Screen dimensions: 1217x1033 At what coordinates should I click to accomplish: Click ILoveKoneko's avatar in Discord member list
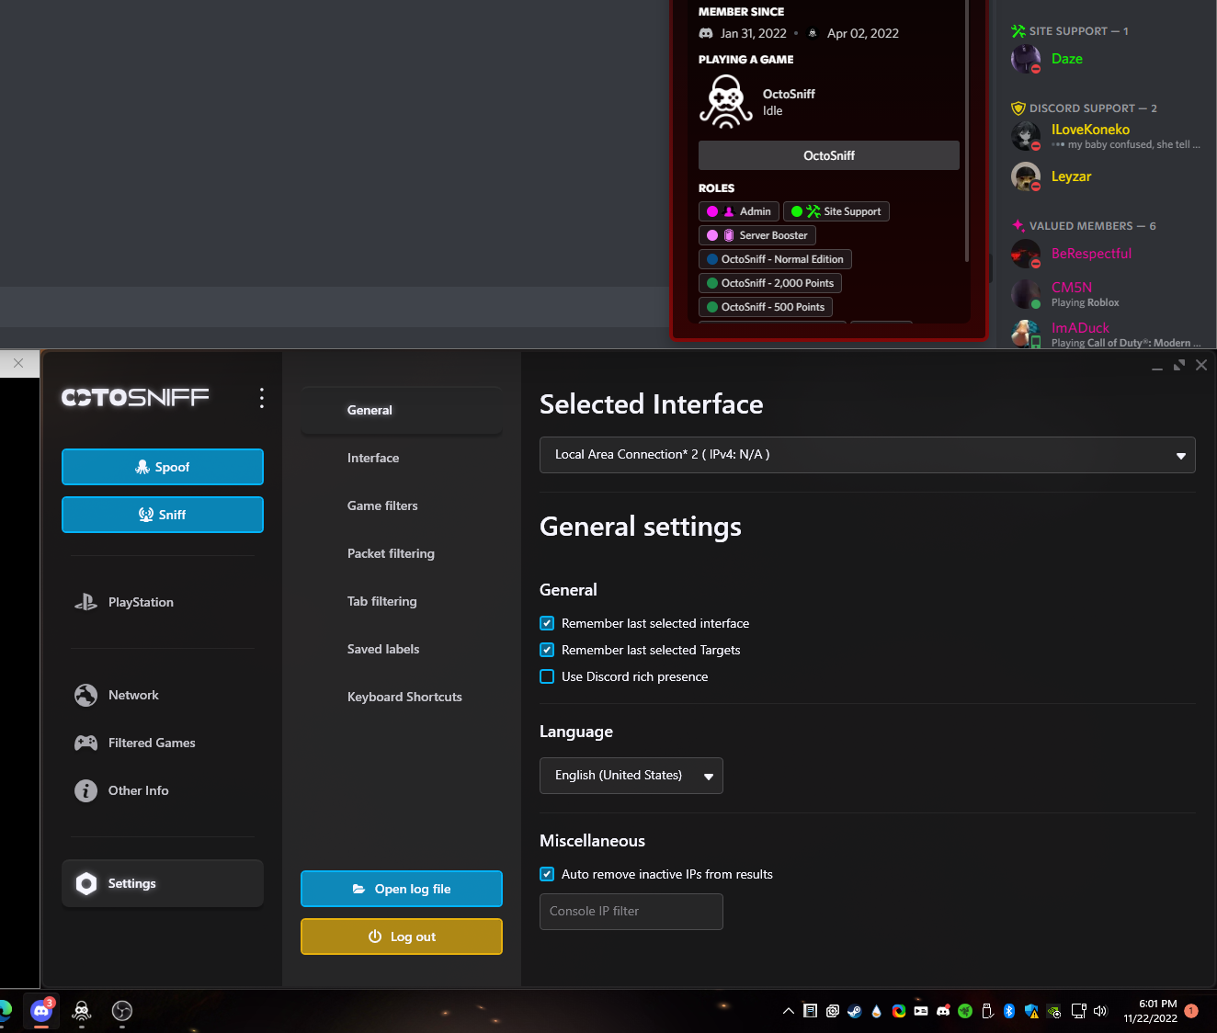(x=1026, y=136)
